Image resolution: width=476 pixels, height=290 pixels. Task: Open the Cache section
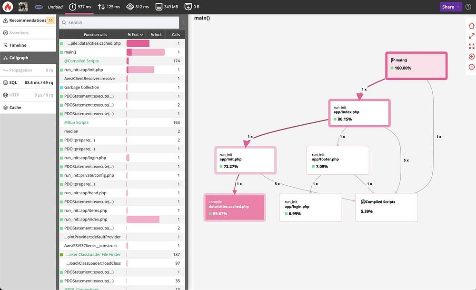pyautogui.click(x=28, y=108)
